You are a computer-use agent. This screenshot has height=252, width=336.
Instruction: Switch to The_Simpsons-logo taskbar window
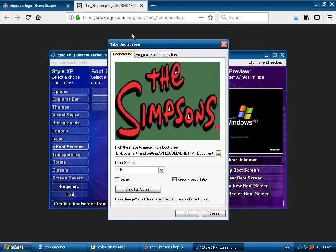coord(166,247)
